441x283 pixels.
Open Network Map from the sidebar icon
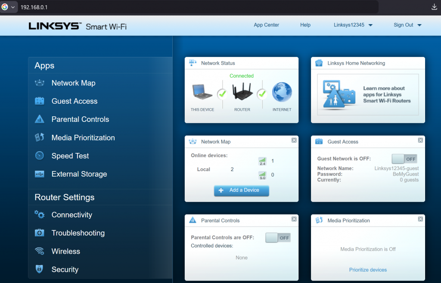pyautogui.click(x=40, y=83)
